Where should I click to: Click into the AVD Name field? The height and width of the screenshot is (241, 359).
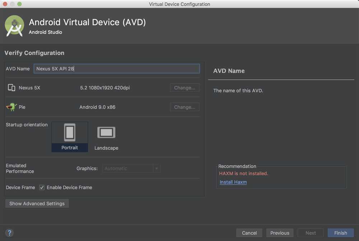coord(117,68)
